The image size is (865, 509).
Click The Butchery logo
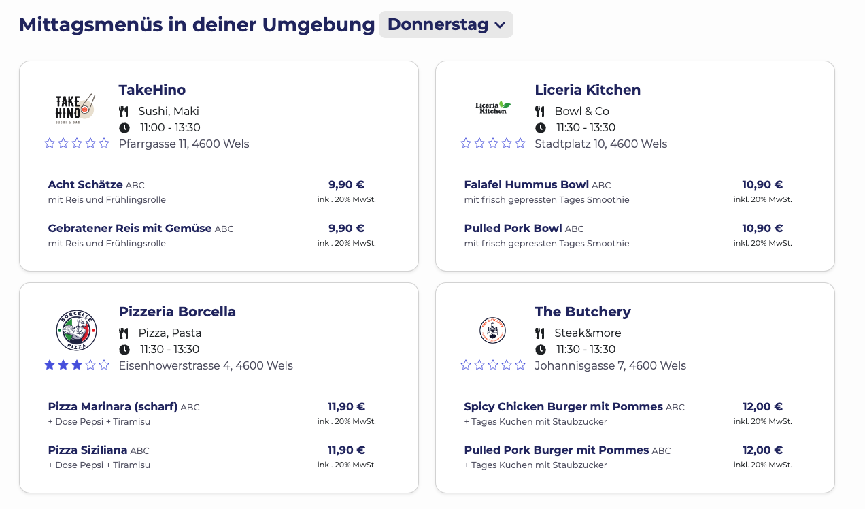point(492,330)
